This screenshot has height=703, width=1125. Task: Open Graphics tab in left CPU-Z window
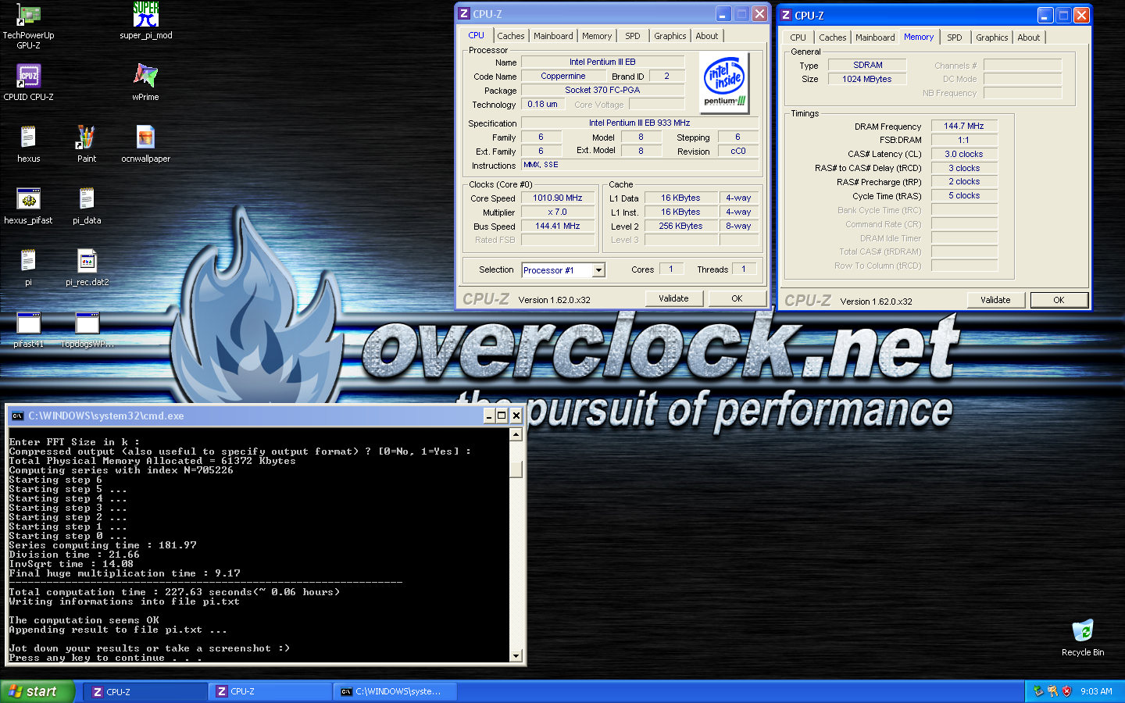tap(670, 36)
